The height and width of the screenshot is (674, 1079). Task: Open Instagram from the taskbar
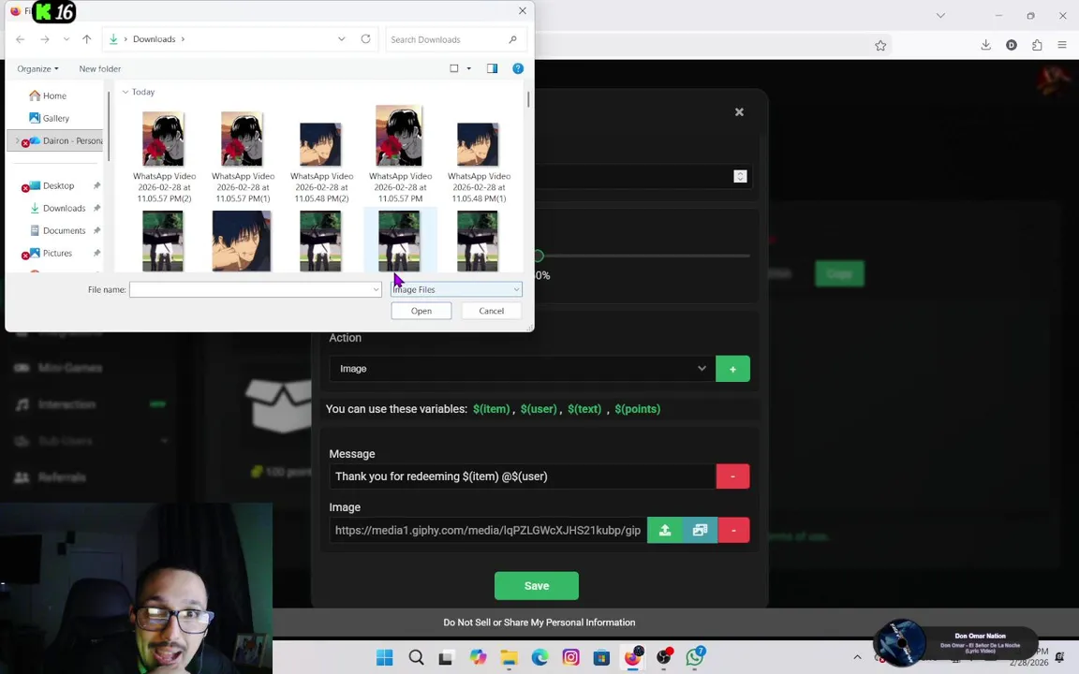click(571, 657)
